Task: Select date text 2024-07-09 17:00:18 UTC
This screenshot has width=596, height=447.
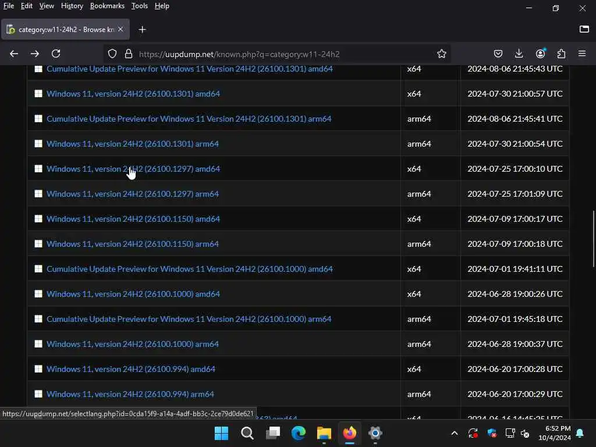Action: (x=515, y=244)
